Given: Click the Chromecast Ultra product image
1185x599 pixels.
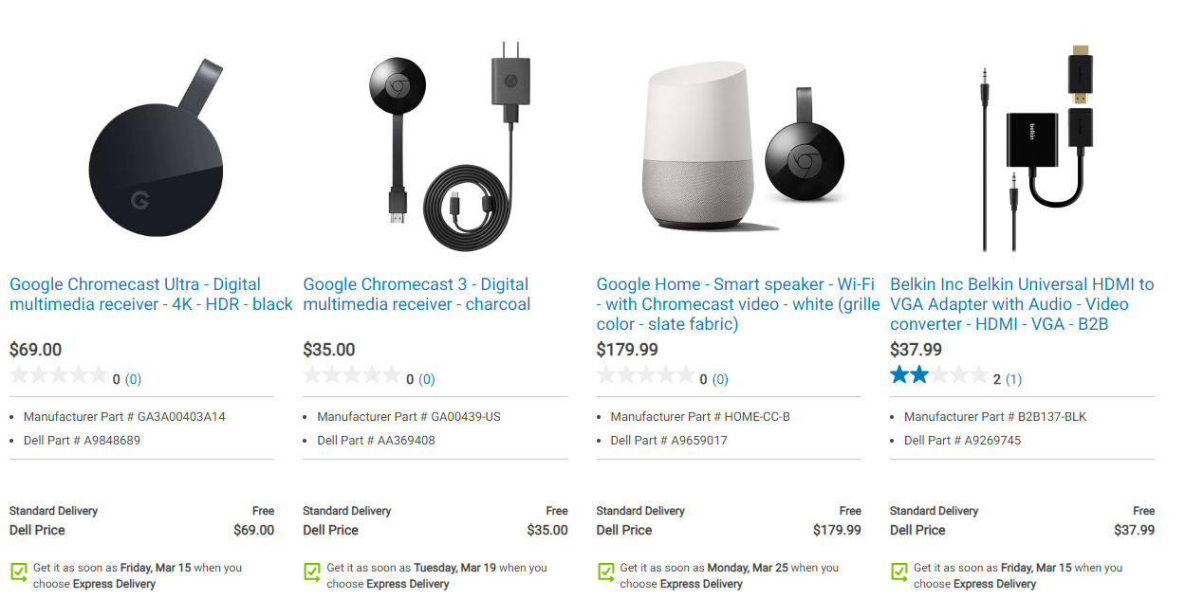Looking at the screenshot, I should pyautogui.click(x=157, y=150).
